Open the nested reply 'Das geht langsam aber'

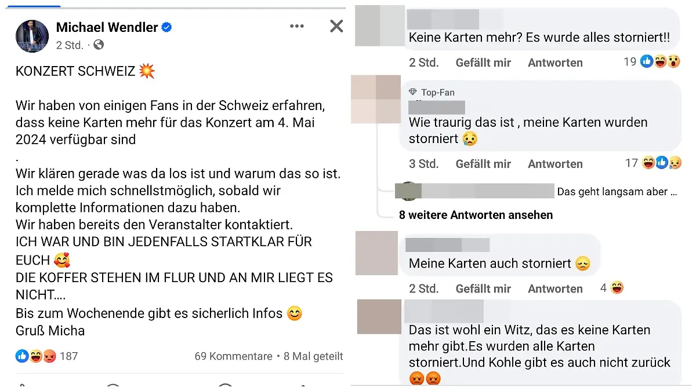click(616, 192)
